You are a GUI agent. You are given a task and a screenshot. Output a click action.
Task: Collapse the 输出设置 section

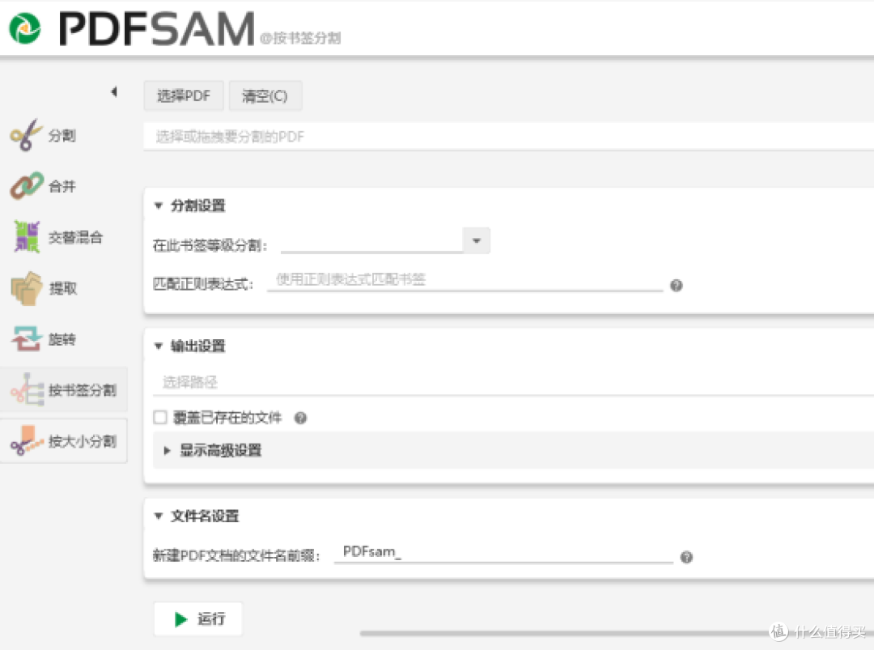(x=159, y=346)
